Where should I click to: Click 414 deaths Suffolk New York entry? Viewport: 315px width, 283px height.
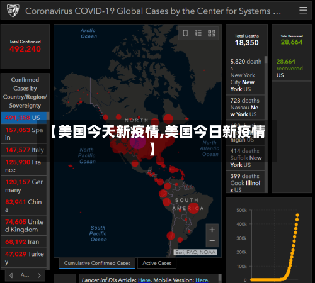[x=245, y=158]
